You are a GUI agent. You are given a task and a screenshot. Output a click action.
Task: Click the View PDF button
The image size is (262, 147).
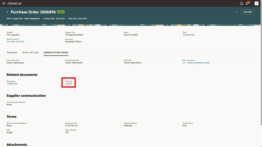[248, 12]
